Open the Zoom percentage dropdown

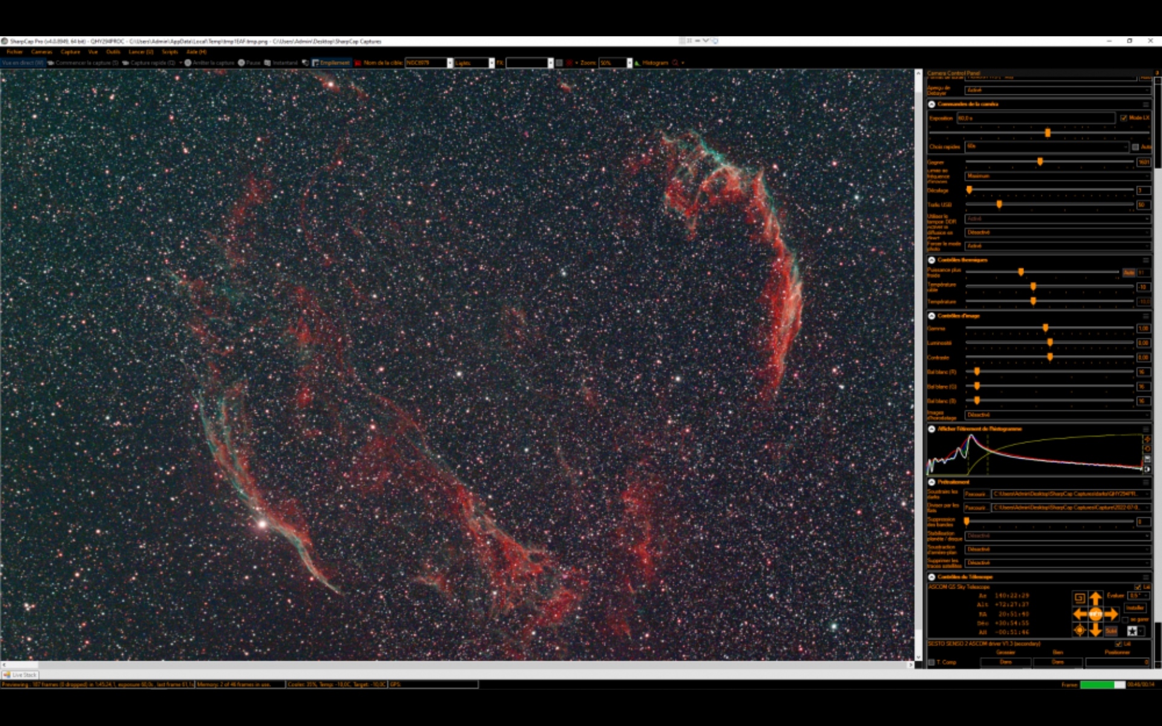pyautogui.click(x=629, y=63)
